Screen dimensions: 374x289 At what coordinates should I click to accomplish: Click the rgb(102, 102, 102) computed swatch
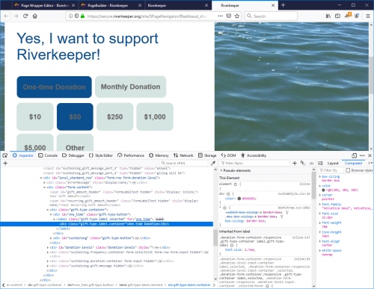tap(323, 190)
